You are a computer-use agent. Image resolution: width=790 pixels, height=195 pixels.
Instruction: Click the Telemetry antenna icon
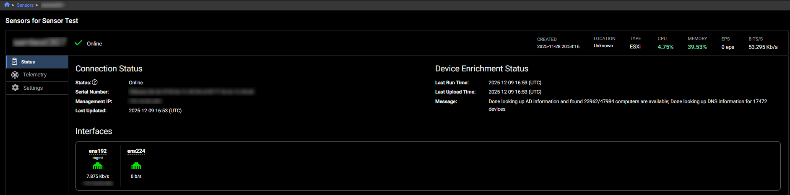(x=15, y=75)
